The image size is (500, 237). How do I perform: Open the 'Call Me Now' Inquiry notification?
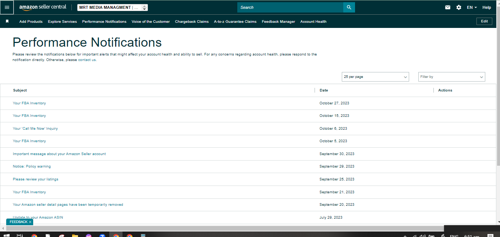coord(35,129)
